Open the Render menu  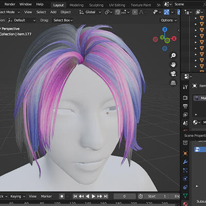pos(10,4)
